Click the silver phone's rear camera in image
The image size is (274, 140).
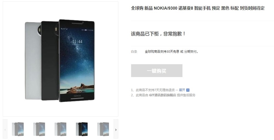coord(39,29)
